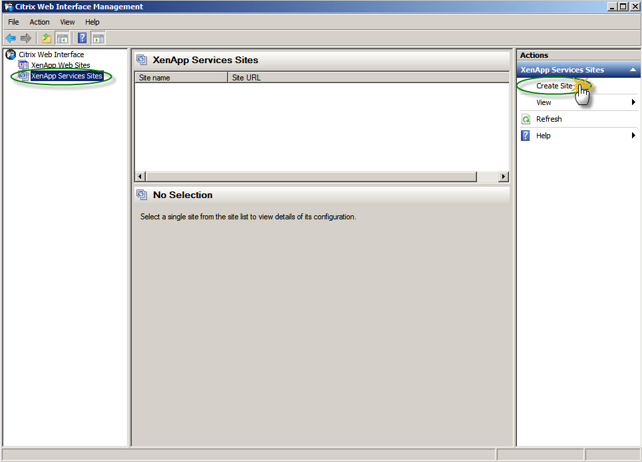Open the View menu in menu bar

[67, 22]
